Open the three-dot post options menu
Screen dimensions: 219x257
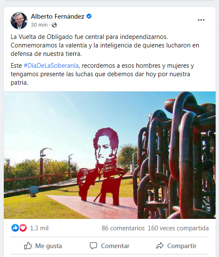point(201,20)
